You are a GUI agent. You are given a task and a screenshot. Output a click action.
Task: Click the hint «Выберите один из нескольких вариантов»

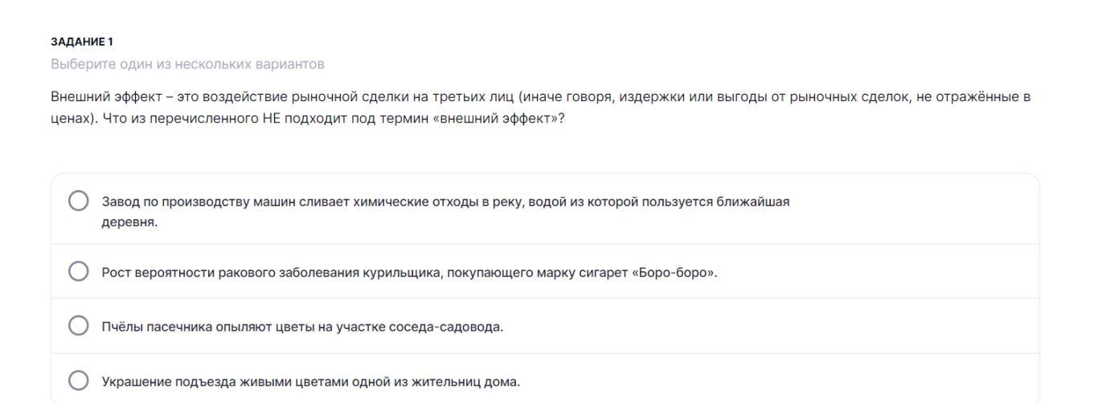click(x=187, y=63)
